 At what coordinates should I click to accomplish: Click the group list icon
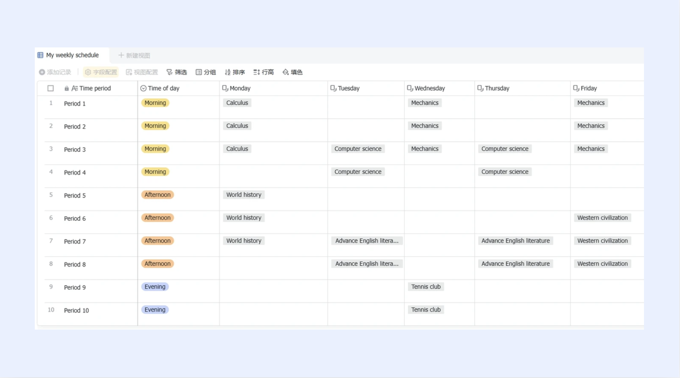pos(199,72)
